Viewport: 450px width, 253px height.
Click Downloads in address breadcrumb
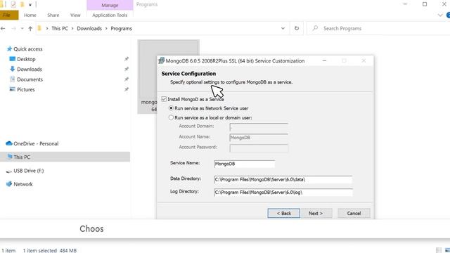(89, 28)
